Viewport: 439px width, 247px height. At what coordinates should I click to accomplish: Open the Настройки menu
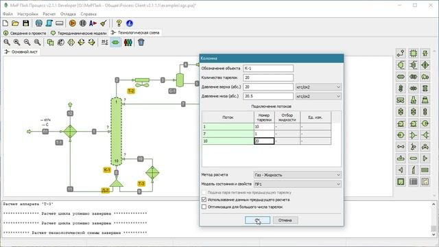pos(27,14)
